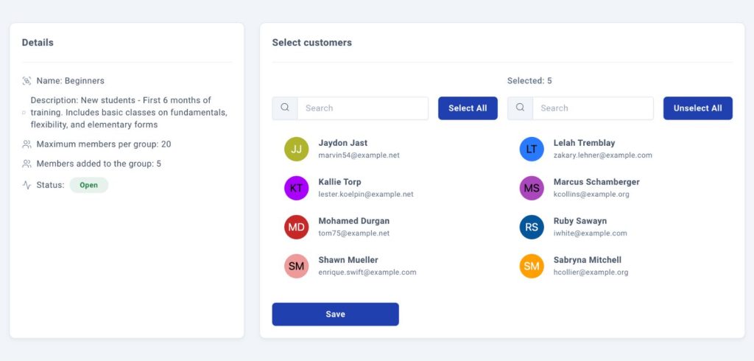
Task: Click Shawn Mueller's pink SM avatar
Action: 296,266
